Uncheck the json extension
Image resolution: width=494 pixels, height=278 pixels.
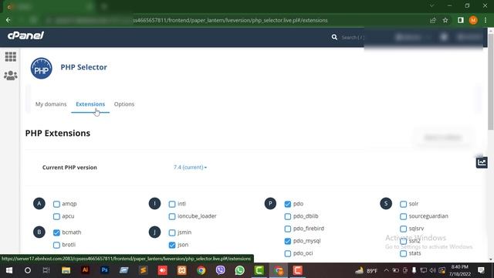[172, 245]
